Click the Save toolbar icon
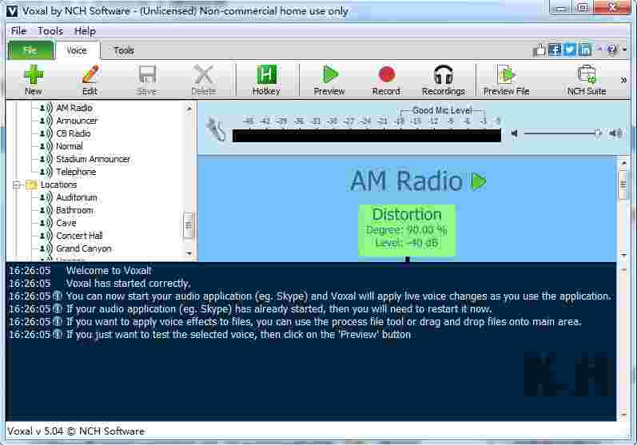The image size is (637, 445). 146,80
